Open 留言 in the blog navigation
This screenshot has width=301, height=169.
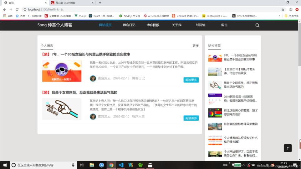(x=224, y=25)
